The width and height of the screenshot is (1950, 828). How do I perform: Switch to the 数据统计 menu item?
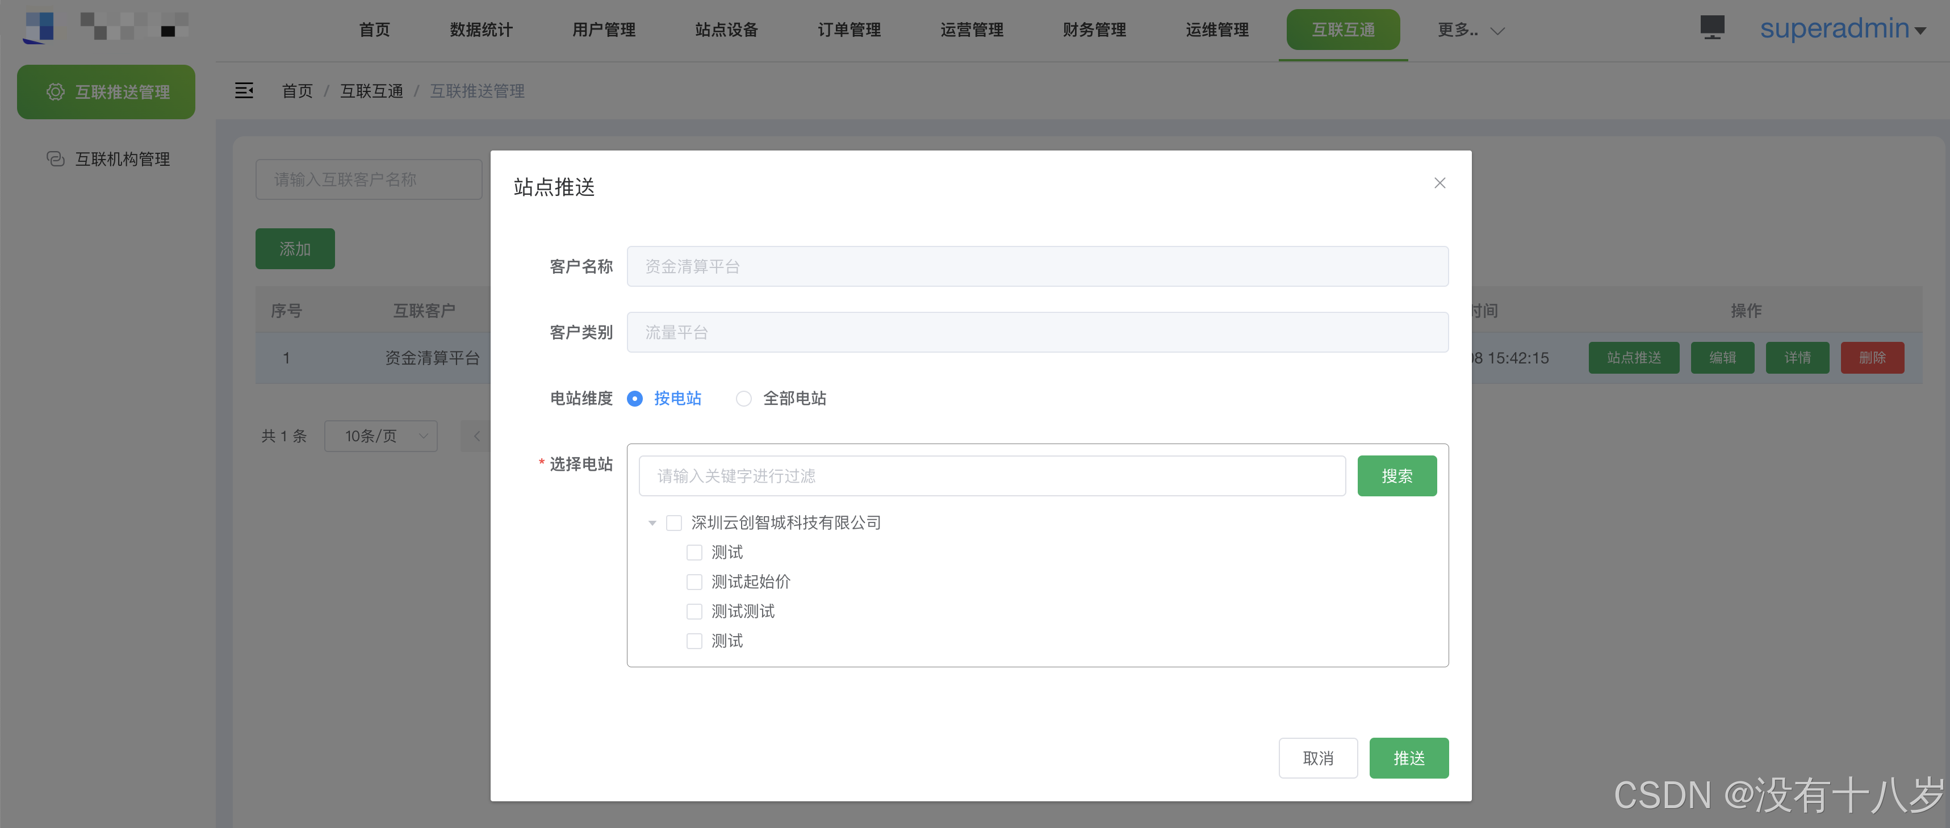[x=481, y=30]
